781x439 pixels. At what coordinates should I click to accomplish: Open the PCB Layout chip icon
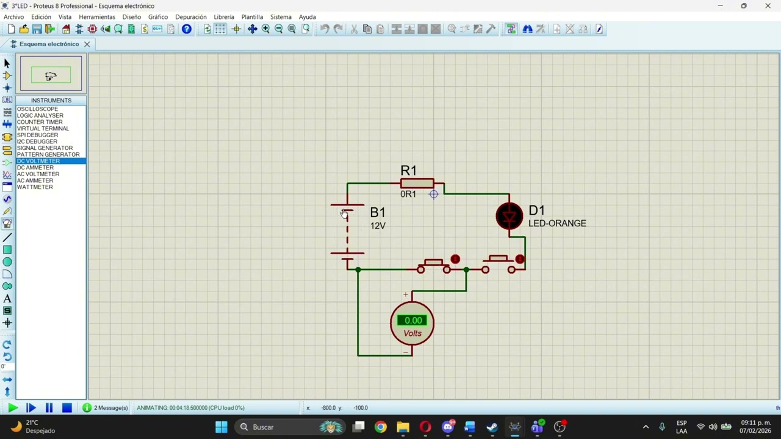point(93,29)
